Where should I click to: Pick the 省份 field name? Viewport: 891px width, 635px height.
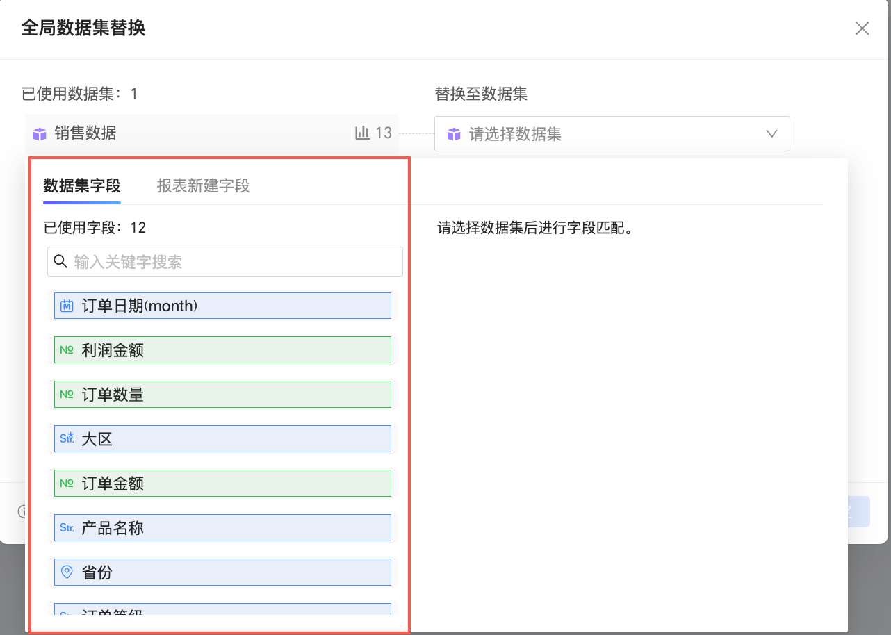coord(97,572)
